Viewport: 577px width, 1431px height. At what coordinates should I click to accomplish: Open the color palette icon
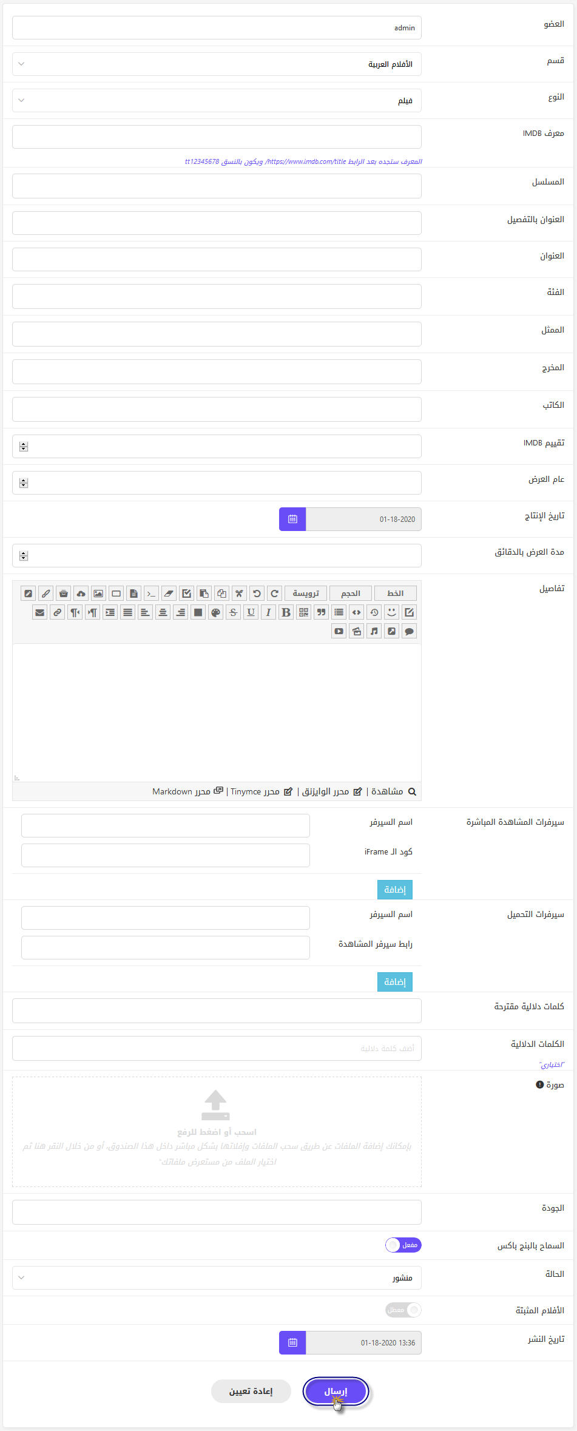coord(215,612)
